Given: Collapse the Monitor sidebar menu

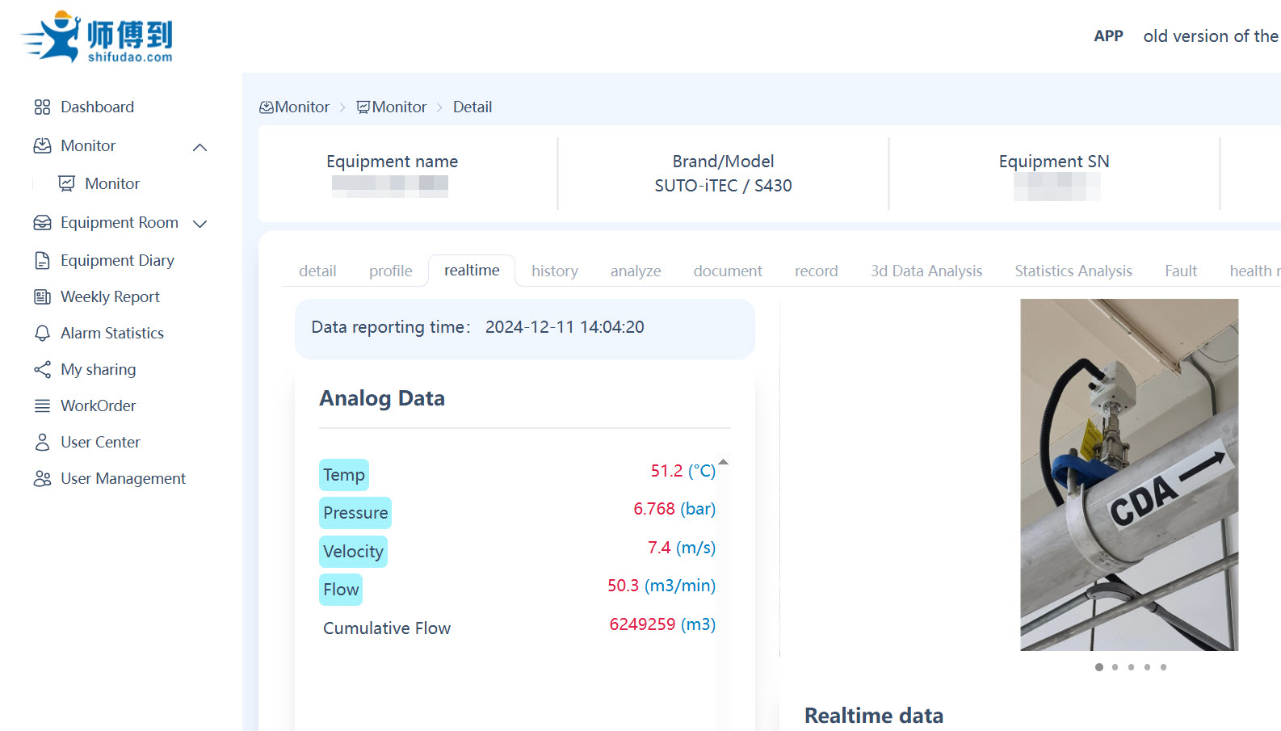Looking at the screenshot, I should click(x=200, y=147).
